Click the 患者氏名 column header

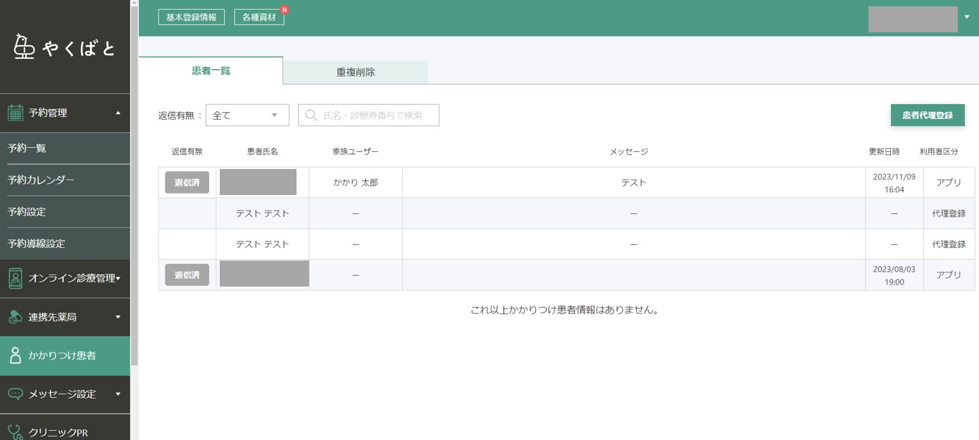tap(263, 151)
